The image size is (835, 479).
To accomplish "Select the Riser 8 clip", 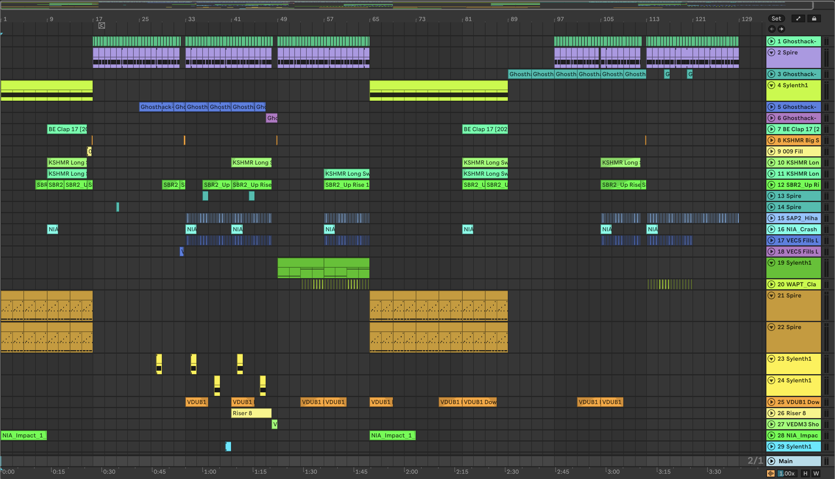I will [251, 413].
